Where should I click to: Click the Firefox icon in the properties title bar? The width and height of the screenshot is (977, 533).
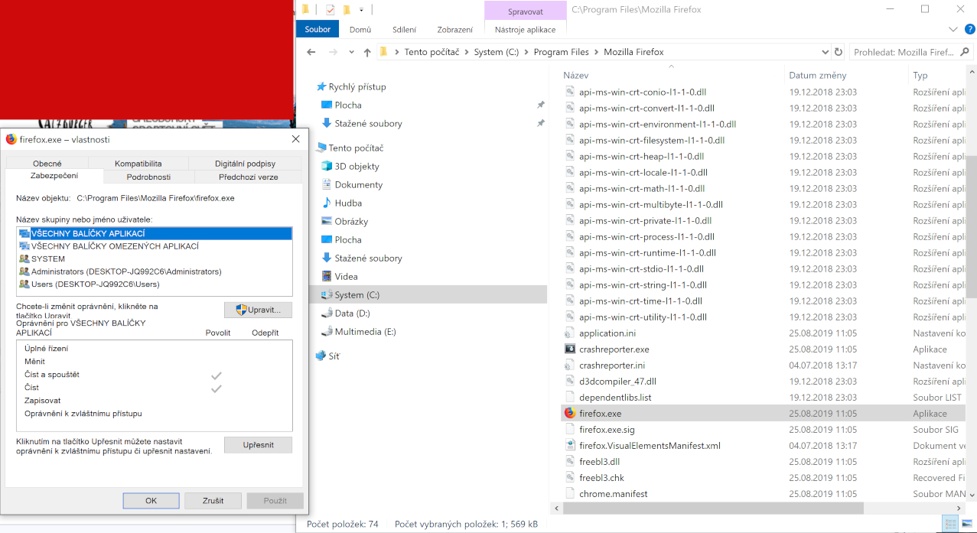click(x=11, y=139)
